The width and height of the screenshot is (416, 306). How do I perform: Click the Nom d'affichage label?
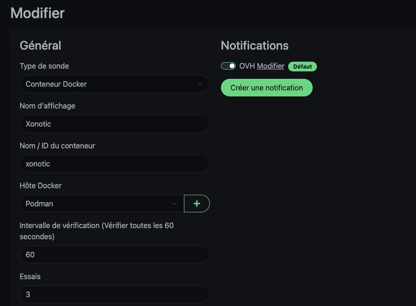pos(48,106)
